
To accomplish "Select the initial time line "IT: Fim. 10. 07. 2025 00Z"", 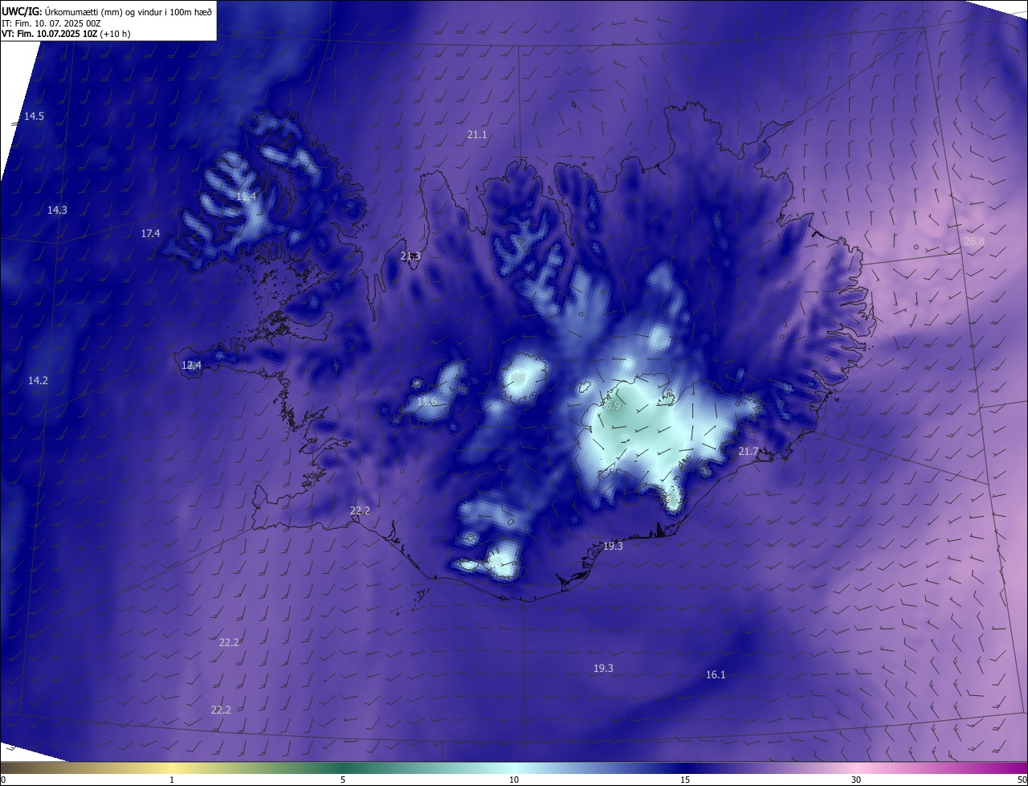I will click(51, 23).
